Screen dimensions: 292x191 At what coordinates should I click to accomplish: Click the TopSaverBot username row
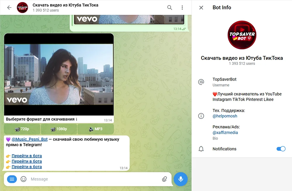click(x=224, y=82)
